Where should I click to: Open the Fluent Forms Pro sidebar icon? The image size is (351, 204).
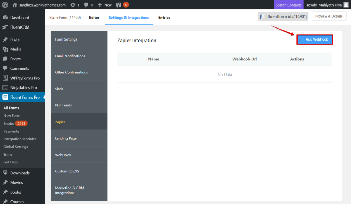pyautogui.click(x=5, y=97)
